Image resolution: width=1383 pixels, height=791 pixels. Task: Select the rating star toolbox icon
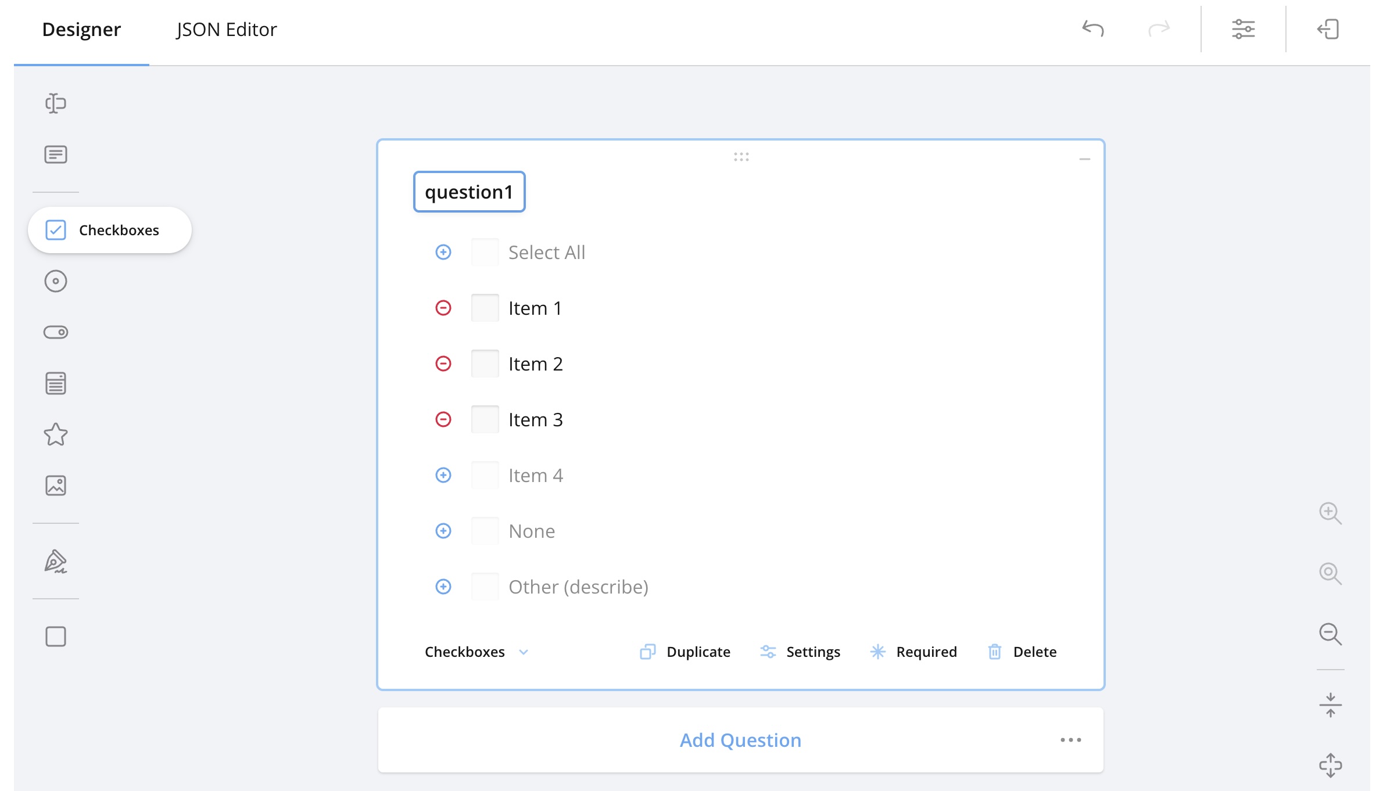(x=56, y=434)
